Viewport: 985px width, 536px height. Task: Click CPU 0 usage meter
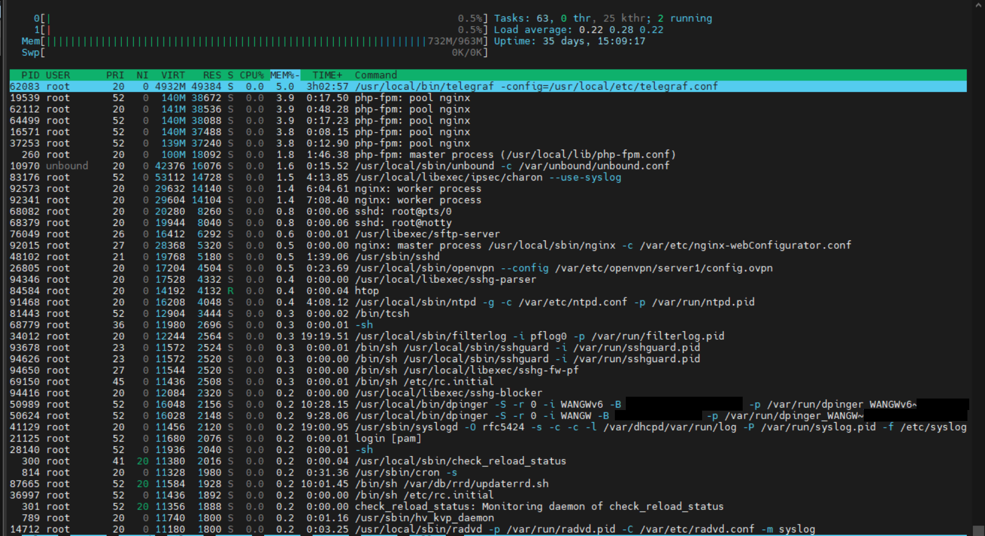pyautogui.click(x=260, y=18)
